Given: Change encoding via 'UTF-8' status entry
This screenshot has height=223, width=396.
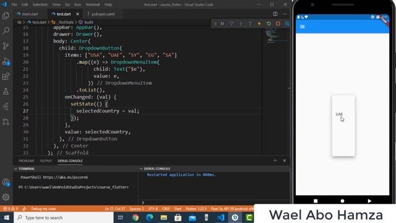Looking at the screenshot, I should point(153,209).
